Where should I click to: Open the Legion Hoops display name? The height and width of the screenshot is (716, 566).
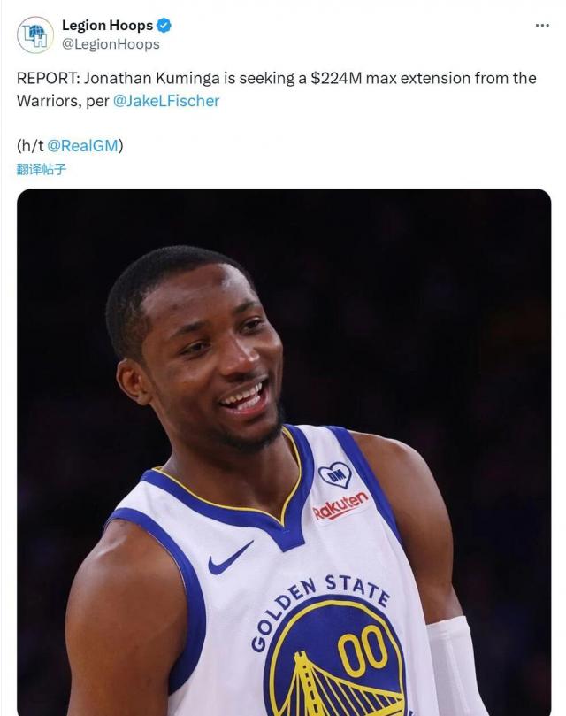[107, 25]
